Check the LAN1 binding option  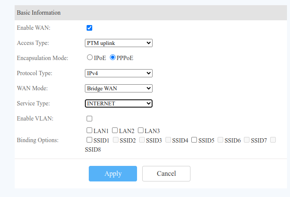click(x=89, y=130)
